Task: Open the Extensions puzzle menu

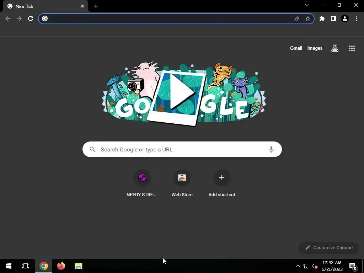Action: (322, 18)
